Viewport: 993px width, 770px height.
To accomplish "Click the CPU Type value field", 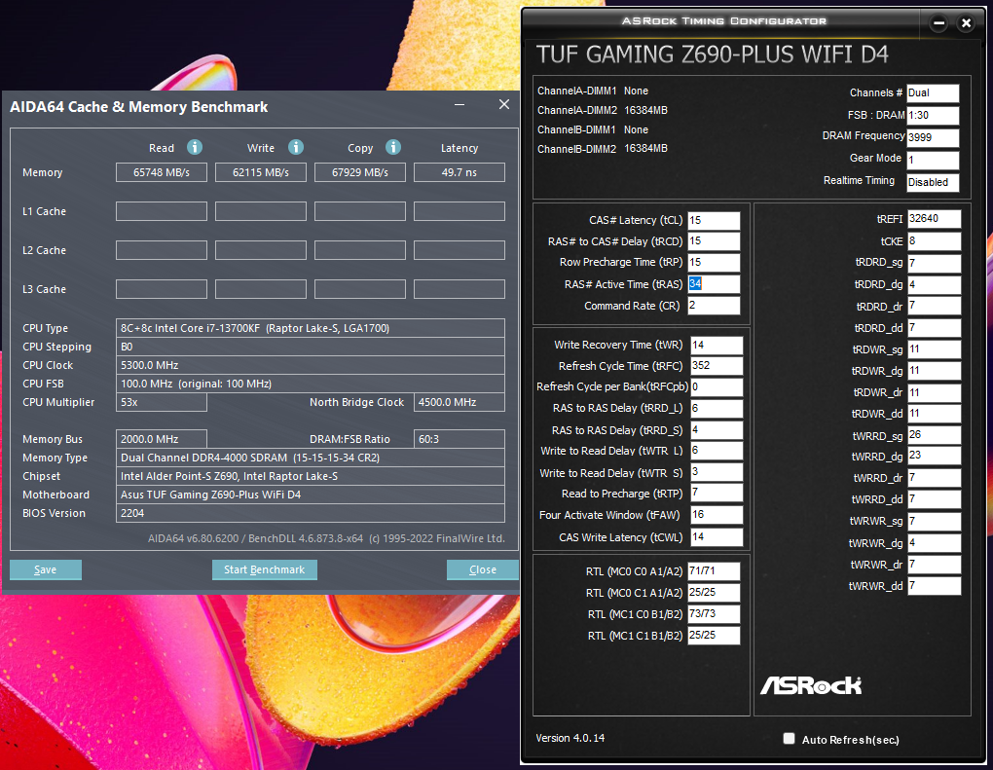I will [x=311, y=328].
